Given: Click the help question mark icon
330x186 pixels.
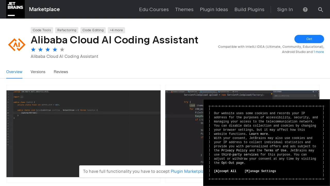Looking at the screenshot, I should click(305, 10).
